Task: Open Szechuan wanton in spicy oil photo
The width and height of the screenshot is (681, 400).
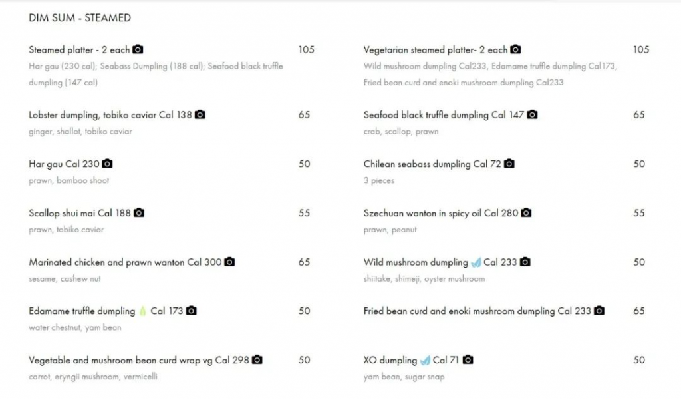Action: 526,213
